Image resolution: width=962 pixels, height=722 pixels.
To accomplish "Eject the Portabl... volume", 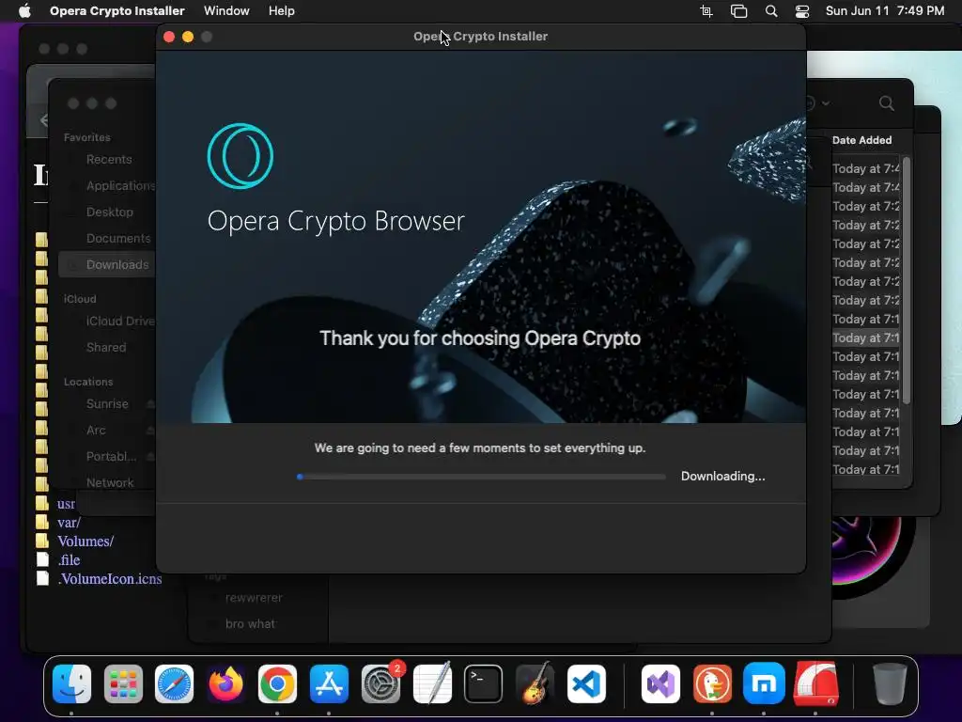I will click(150, 457).
